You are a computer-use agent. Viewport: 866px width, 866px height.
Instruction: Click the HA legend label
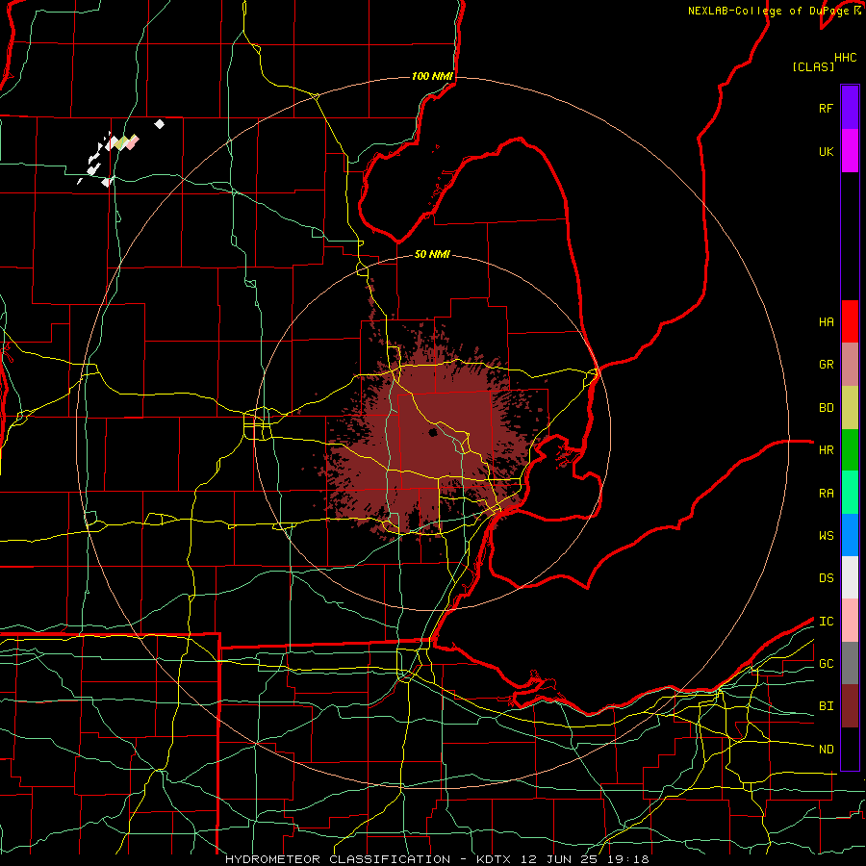pyautogui.click(x=826, y=322)
